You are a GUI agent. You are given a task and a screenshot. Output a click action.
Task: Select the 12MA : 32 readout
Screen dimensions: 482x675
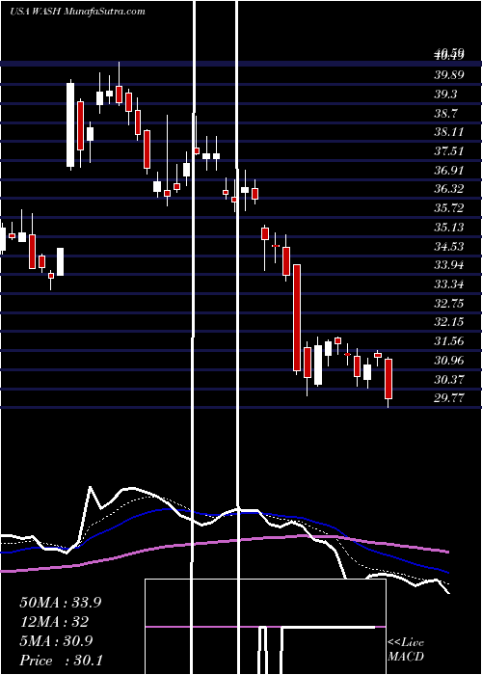(x=54, y=622)
